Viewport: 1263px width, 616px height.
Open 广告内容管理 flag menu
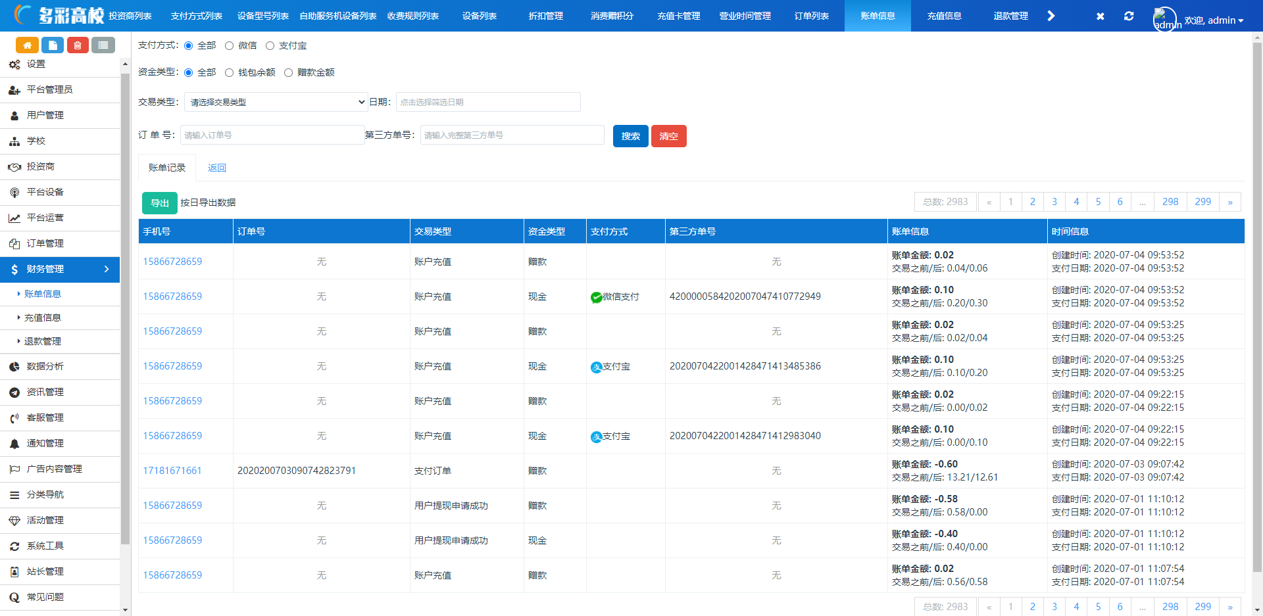click(60, 469)
